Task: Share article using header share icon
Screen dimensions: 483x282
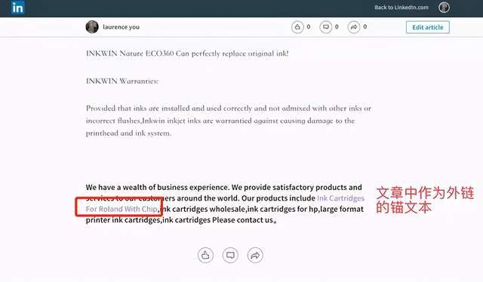Action: (x=354, y=27)
